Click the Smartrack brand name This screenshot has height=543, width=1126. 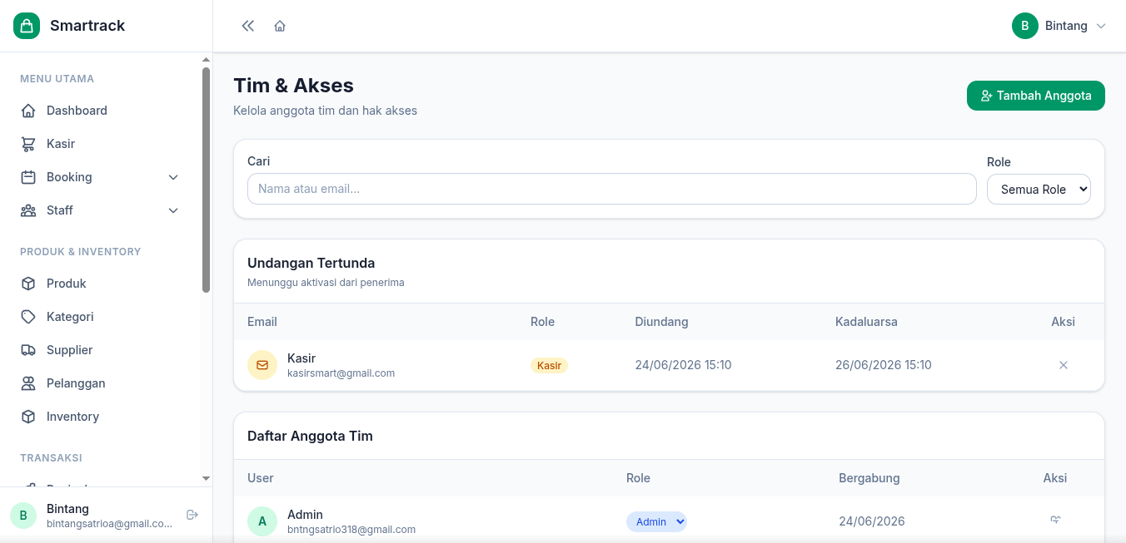[87, 26]
